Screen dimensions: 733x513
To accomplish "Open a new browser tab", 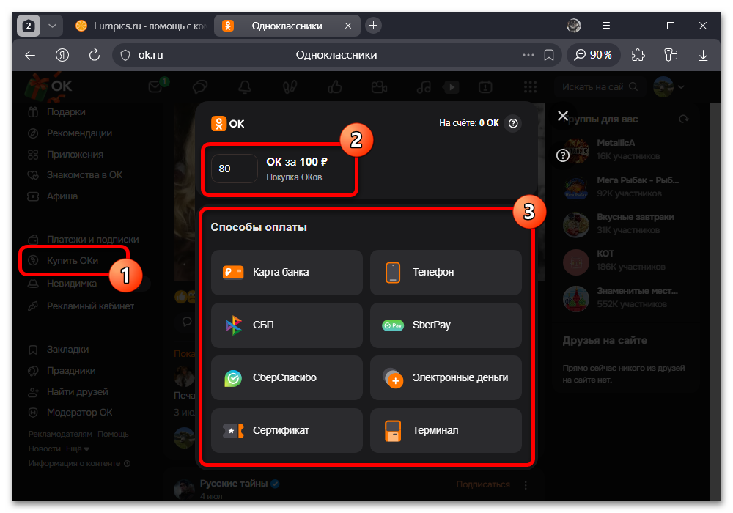I will (373, 25).
